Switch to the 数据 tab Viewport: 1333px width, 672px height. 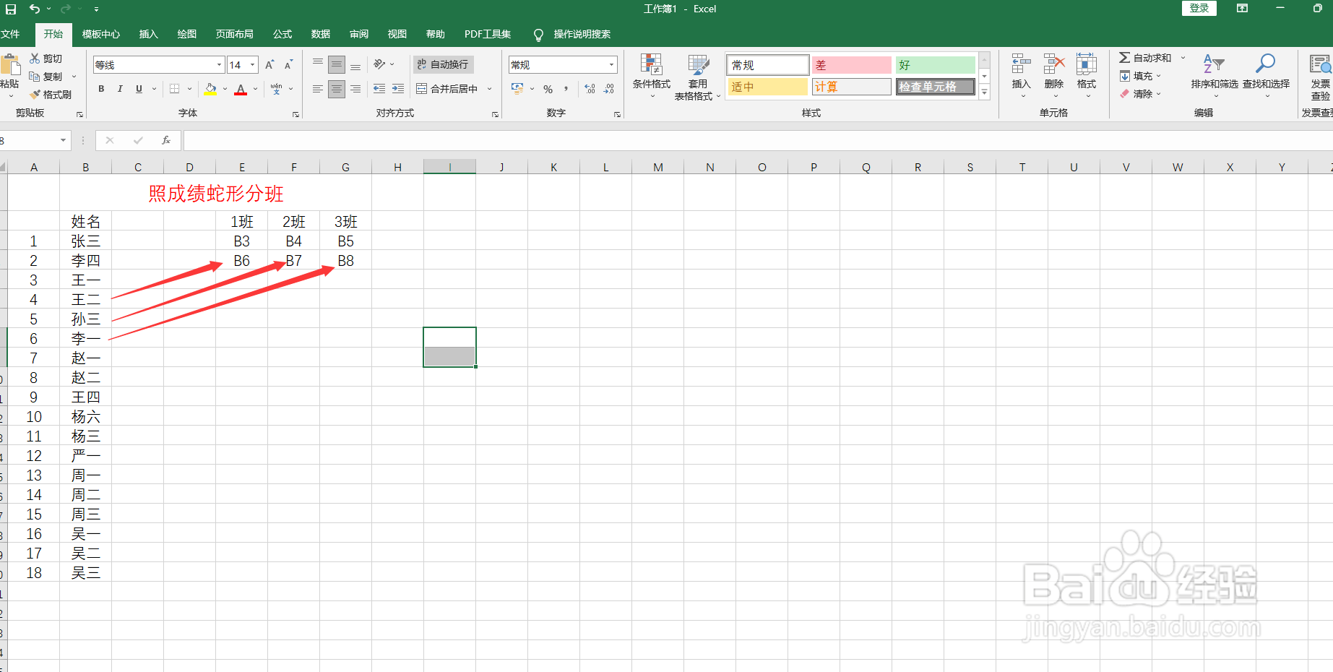pyautogui.click(x=321, y=34)
